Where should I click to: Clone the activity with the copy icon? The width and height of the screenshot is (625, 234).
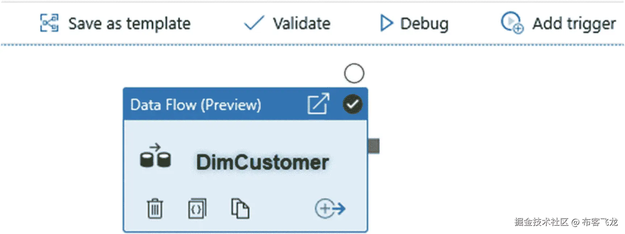240,208
